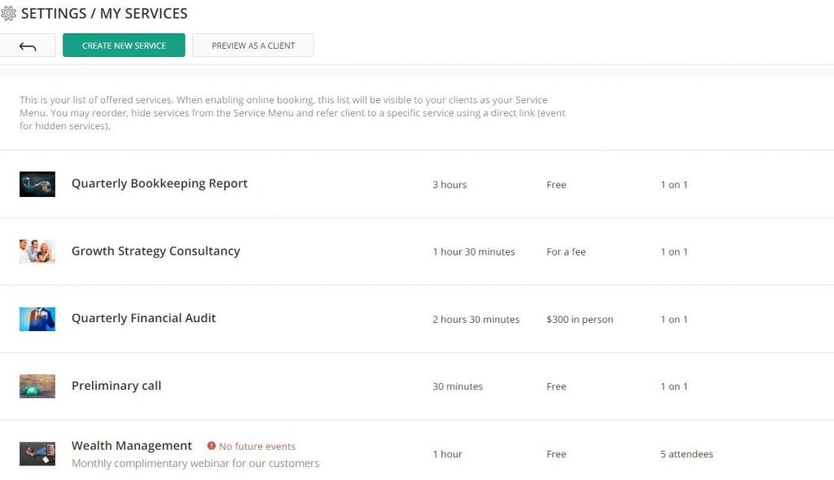Open the Quarterly Bookkeeping Report thumbnail
This screenshot has height=480, width=834.
(37, 184)
